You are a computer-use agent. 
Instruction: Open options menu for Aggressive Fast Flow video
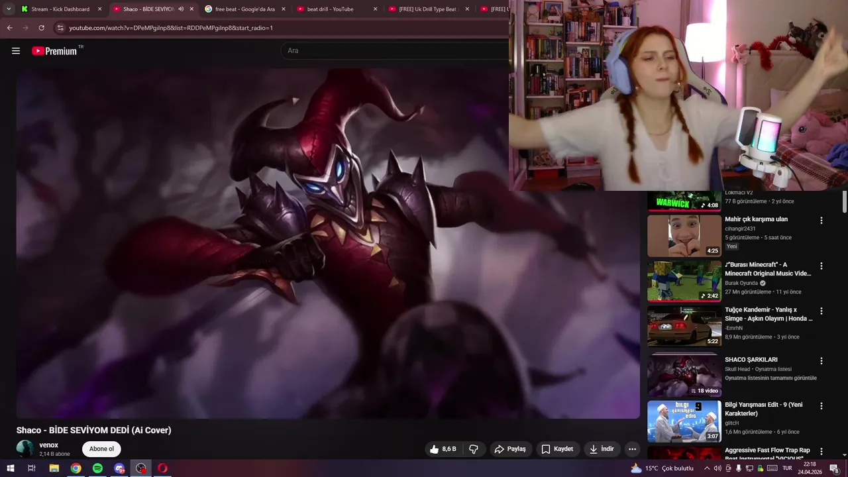tap(821, 452)
